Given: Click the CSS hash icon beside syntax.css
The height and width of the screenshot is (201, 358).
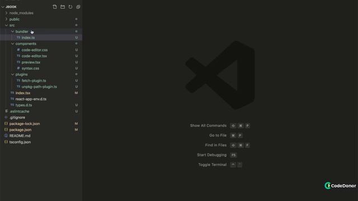Looking at the screenshot, I should click(x=18, y=68).
